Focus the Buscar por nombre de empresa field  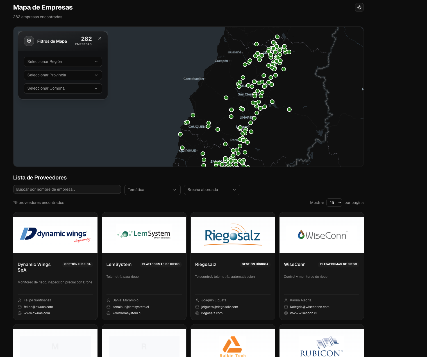click(67, 189)
